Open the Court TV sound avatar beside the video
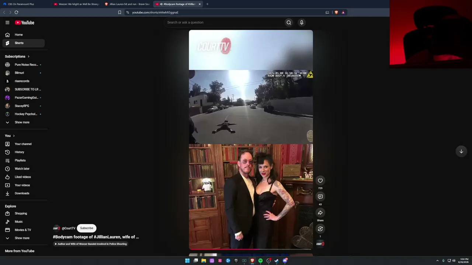 click(x=320, y=244)
